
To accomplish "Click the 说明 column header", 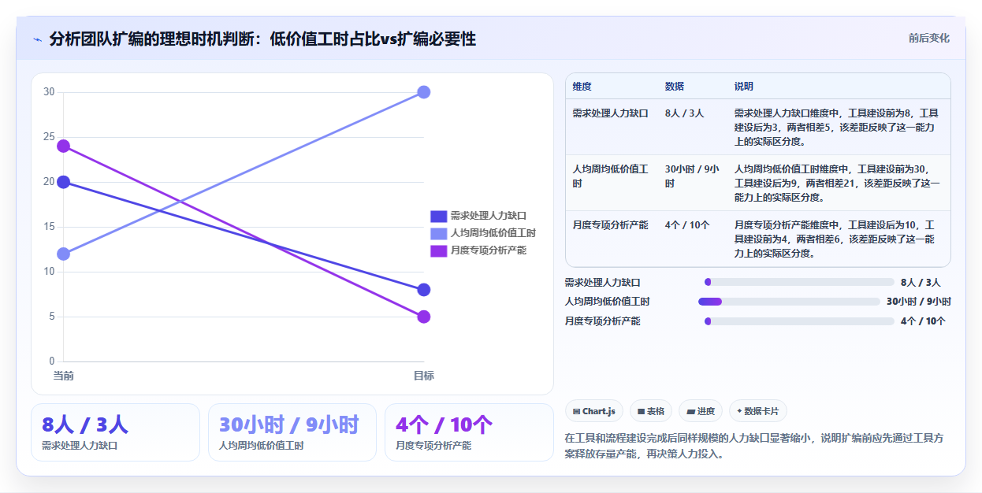I will [x=744, y=86].
